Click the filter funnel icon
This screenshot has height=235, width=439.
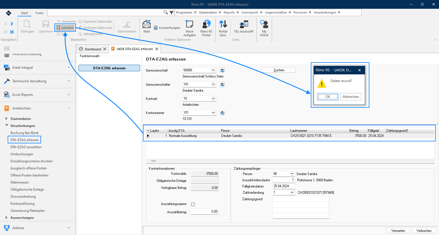click(x=172, y=12)
